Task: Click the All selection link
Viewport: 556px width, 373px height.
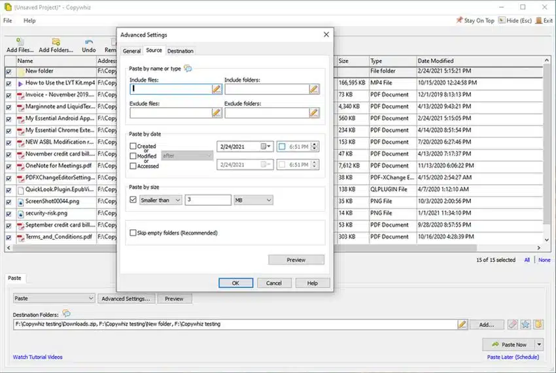Action: pyautogui.click(x=527, y=260)
